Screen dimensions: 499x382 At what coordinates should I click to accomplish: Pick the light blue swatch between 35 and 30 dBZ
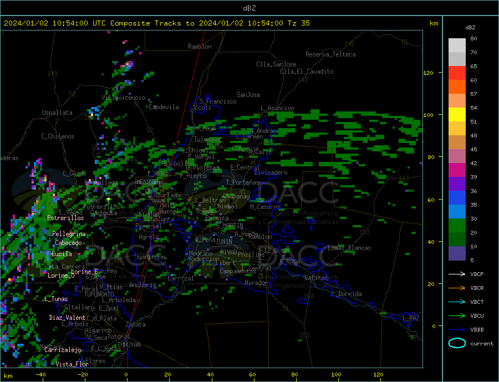click(457, 211)
